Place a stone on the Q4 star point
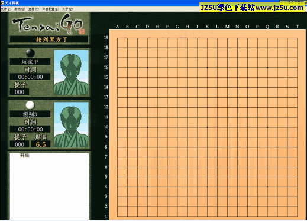Viewport: 307px width, 221px height. click(267, 187)
